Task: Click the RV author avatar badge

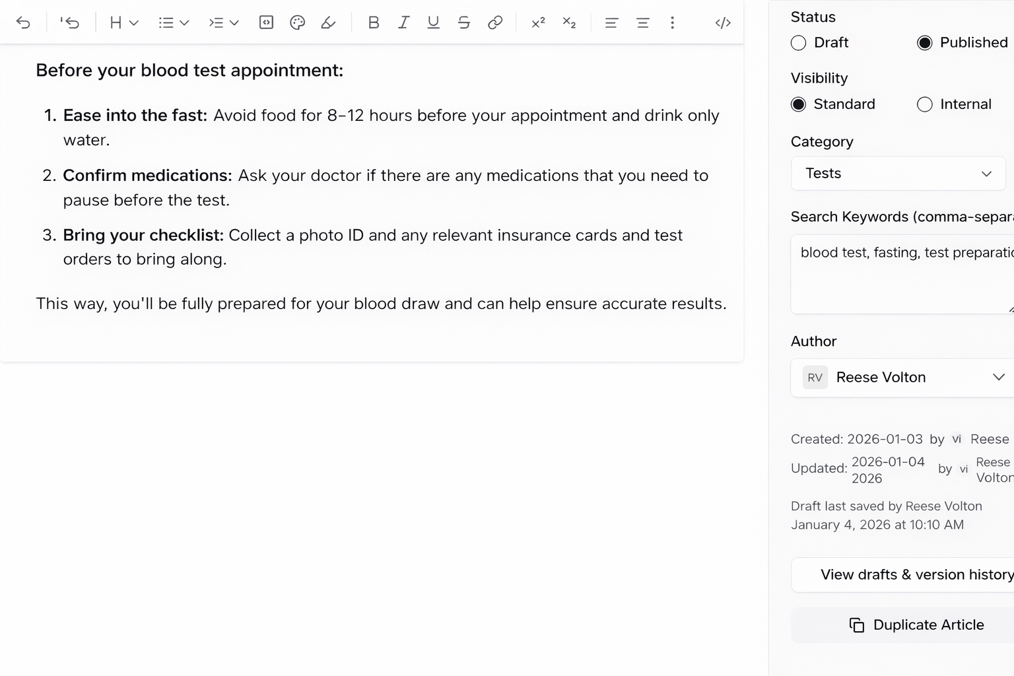Action: [x=815, y=378]
